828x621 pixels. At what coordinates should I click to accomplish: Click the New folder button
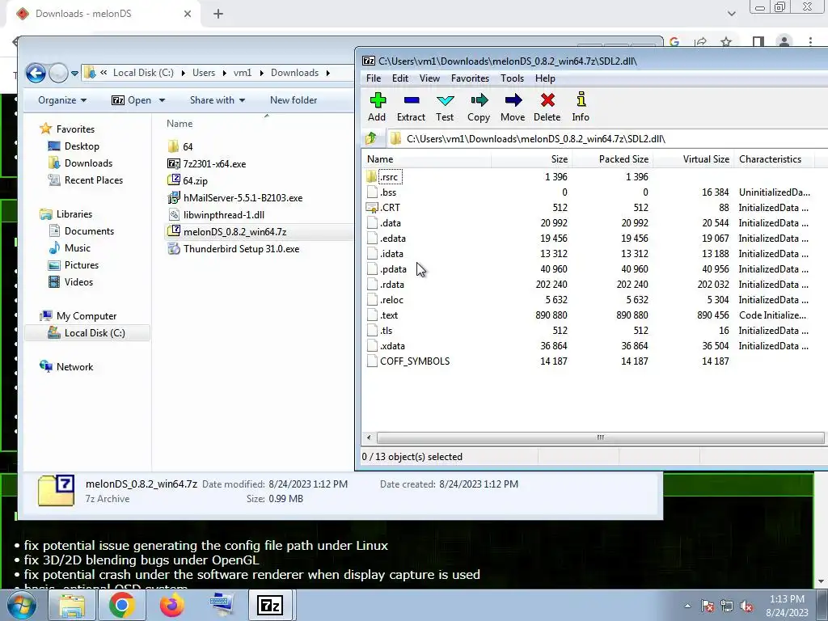pyautogui.click(x=294, y=100)
